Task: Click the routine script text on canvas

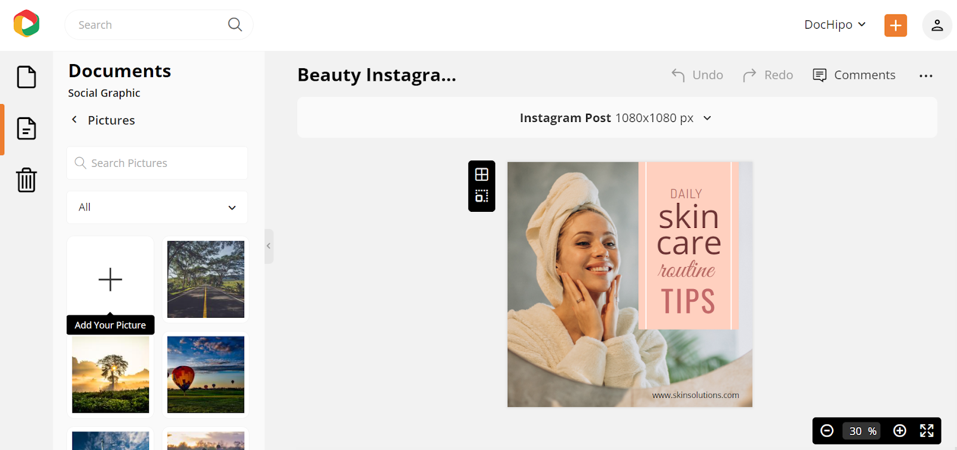Action: [687, 269]
